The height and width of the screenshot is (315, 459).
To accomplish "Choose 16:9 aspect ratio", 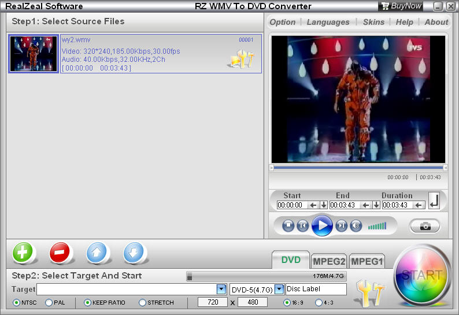I will (x=293, y=302).
